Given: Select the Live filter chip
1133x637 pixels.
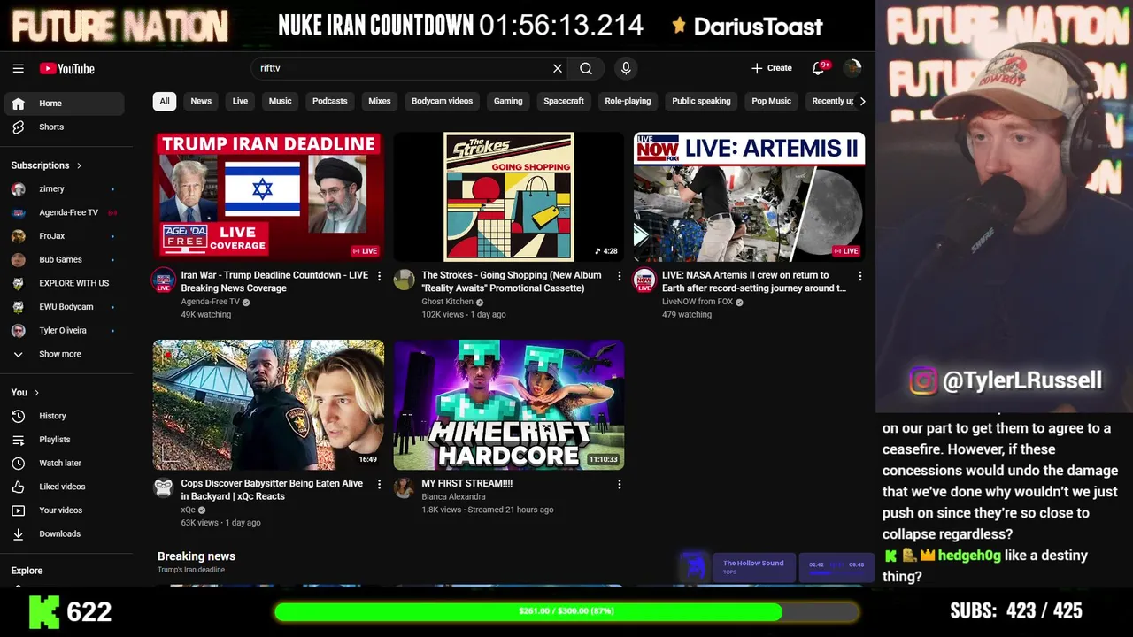Looking at the screenshot, I should (x=240, y=101).
